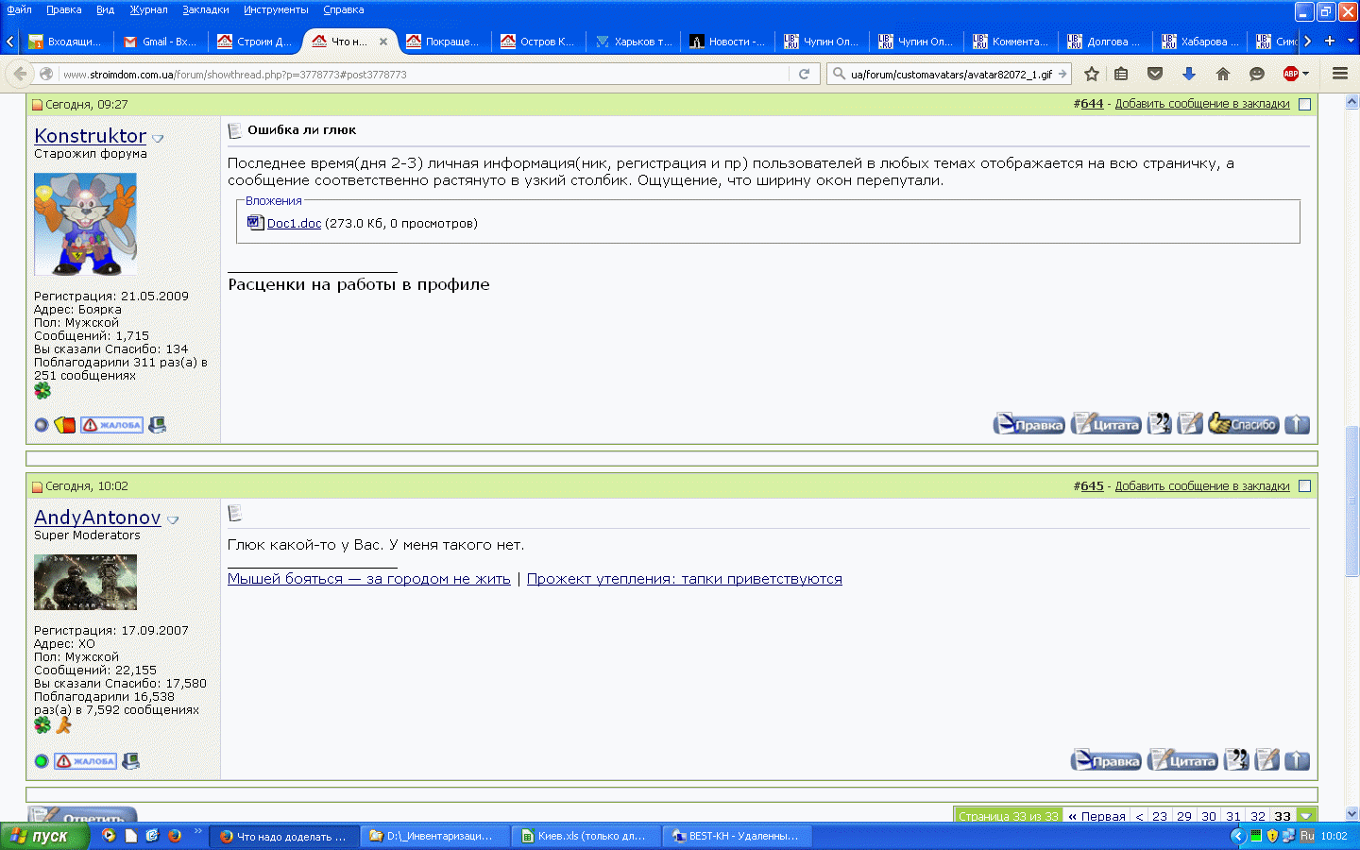The height and width of the screenshot is (850, 1360).
Task: Toggle multi-quote icon on post 644
Action: [x=1159, y=424]
